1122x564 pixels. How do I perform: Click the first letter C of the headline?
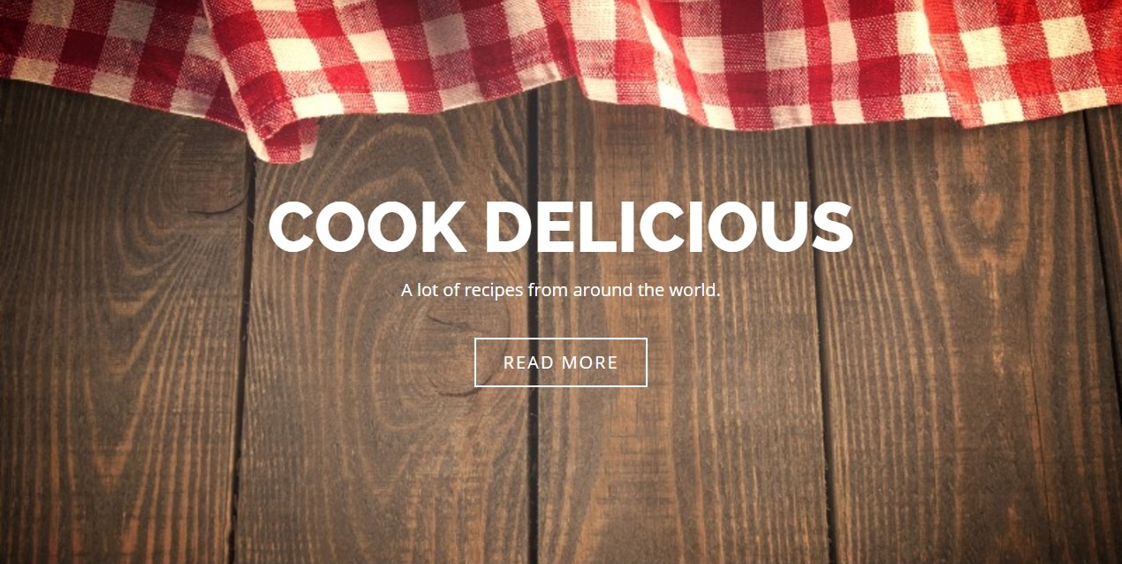[x=292, y=227]
